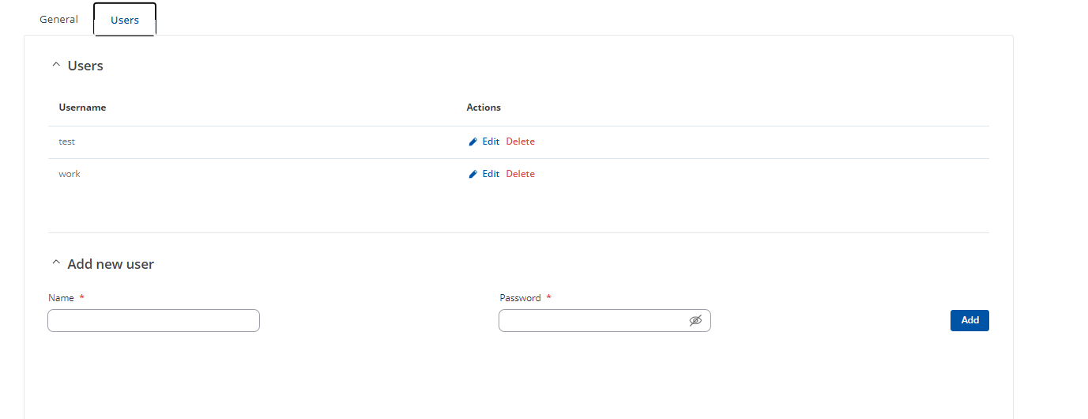Click the Name field label
Image resolution: width=1088 pixels, height=419 pixels.
pos(61,298)
